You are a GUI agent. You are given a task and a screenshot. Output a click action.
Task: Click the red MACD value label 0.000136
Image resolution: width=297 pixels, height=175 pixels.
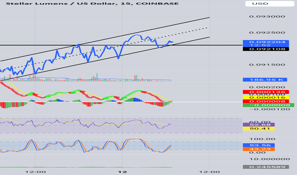tap(266, 92)
